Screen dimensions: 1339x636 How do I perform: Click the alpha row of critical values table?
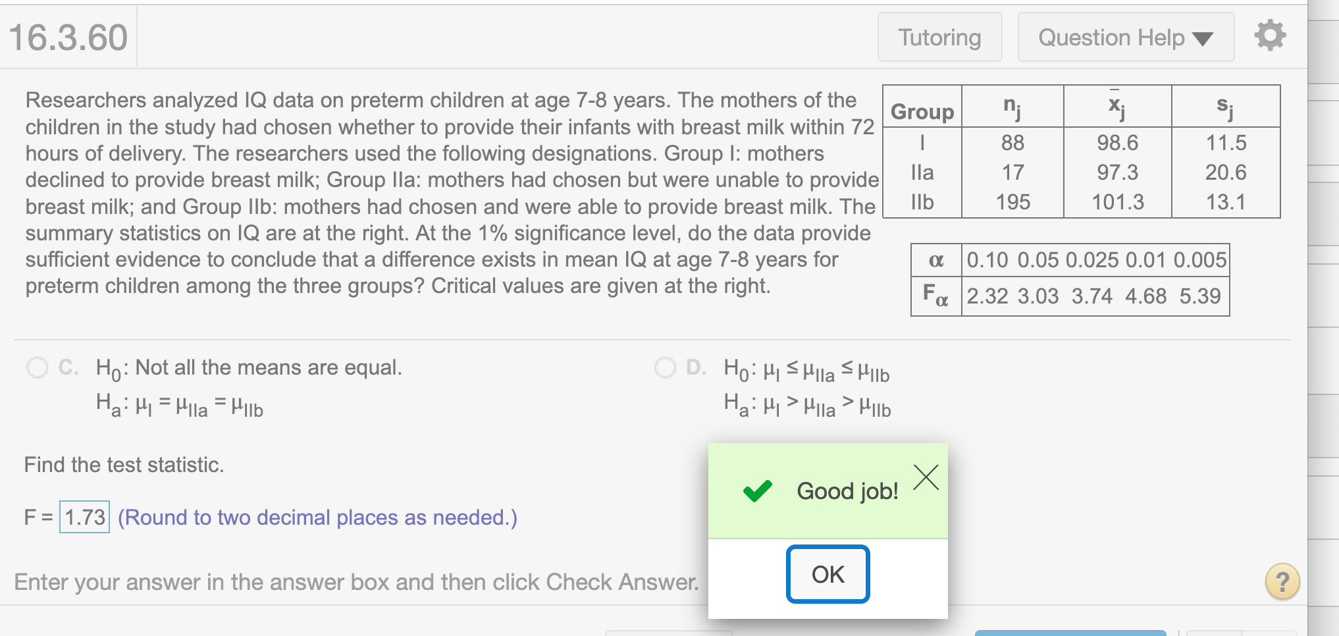pyautogui.click(x=1070, y=261)
